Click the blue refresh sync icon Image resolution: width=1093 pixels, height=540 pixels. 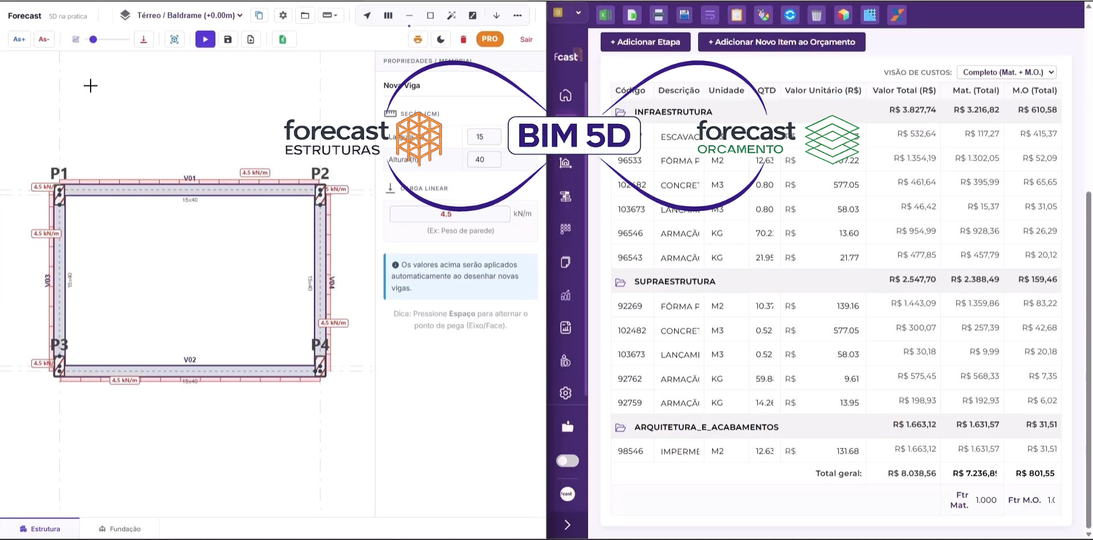coord(790,15)
